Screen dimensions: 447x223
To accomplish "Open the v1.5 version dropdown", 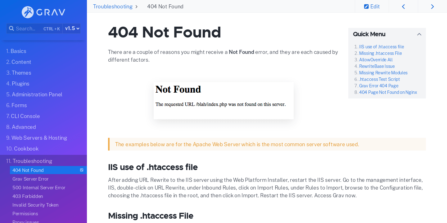I will pos(72,28).
